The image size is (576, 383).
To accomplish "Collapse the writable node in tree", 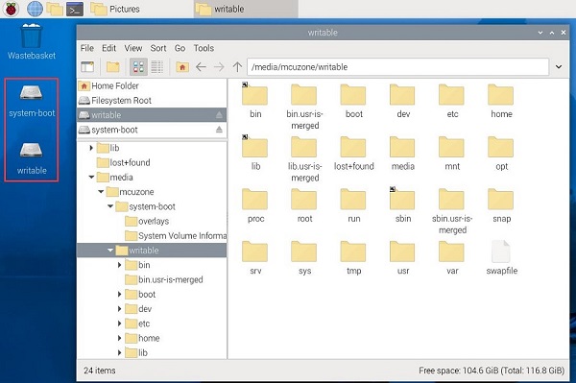I will pos(110,251).
